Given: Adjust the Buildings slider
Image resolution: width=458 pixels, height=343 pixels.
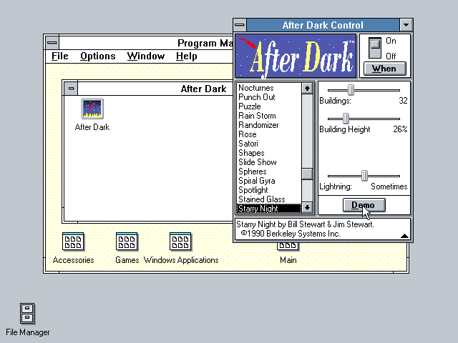Looking at the screenshot, I should 351,90.
